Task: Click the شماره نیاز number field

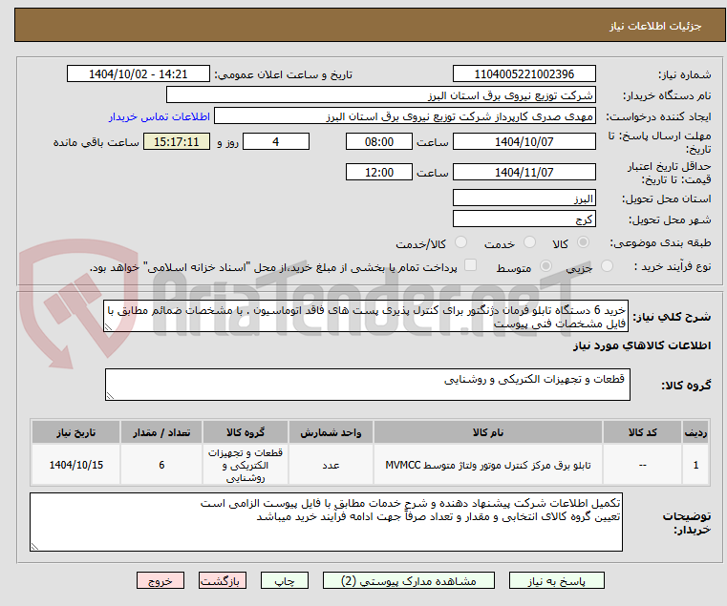Action: click(524, 73)
